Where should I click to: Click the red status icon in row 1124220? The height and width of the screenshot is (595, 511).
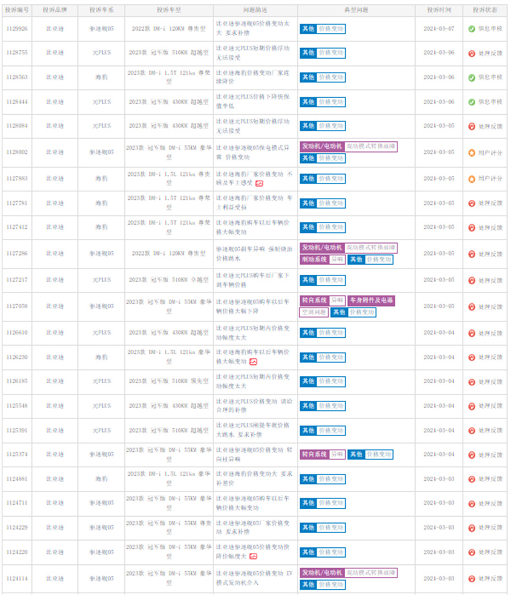[x=472, y=552]
